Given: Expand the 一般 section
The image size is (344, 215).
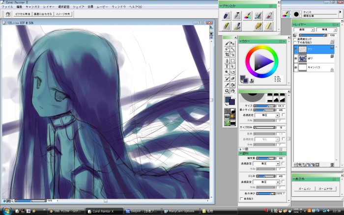Looking at the screenshot, I should coord(241,149).
